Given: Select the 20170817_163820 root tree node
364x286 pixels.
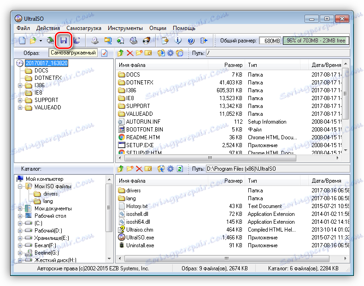Looking at the screenshot, I should 47,63.
